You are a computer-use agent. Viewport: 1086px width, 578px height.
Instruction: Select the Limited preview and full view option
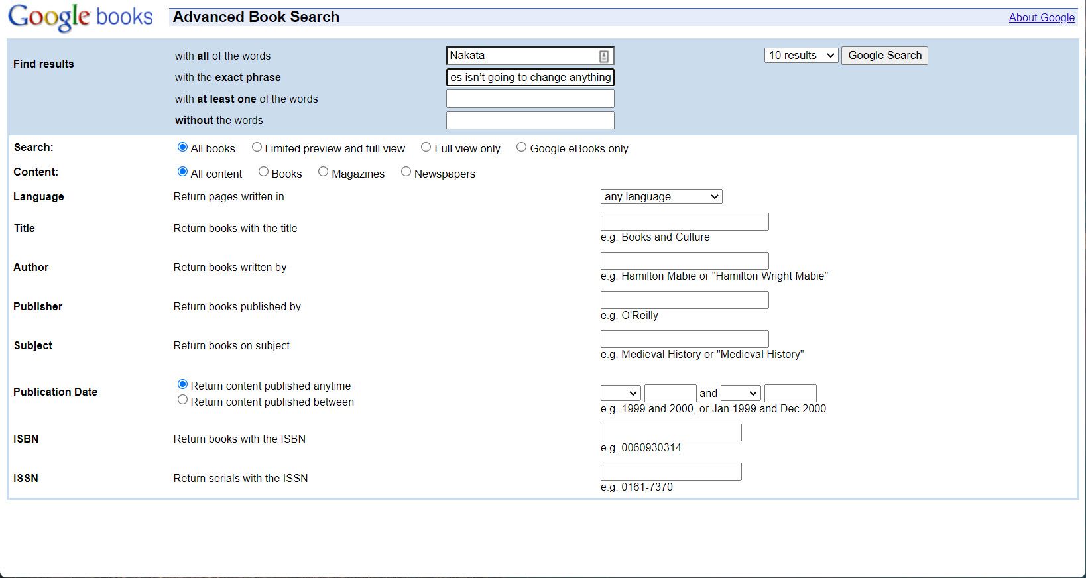257,147
